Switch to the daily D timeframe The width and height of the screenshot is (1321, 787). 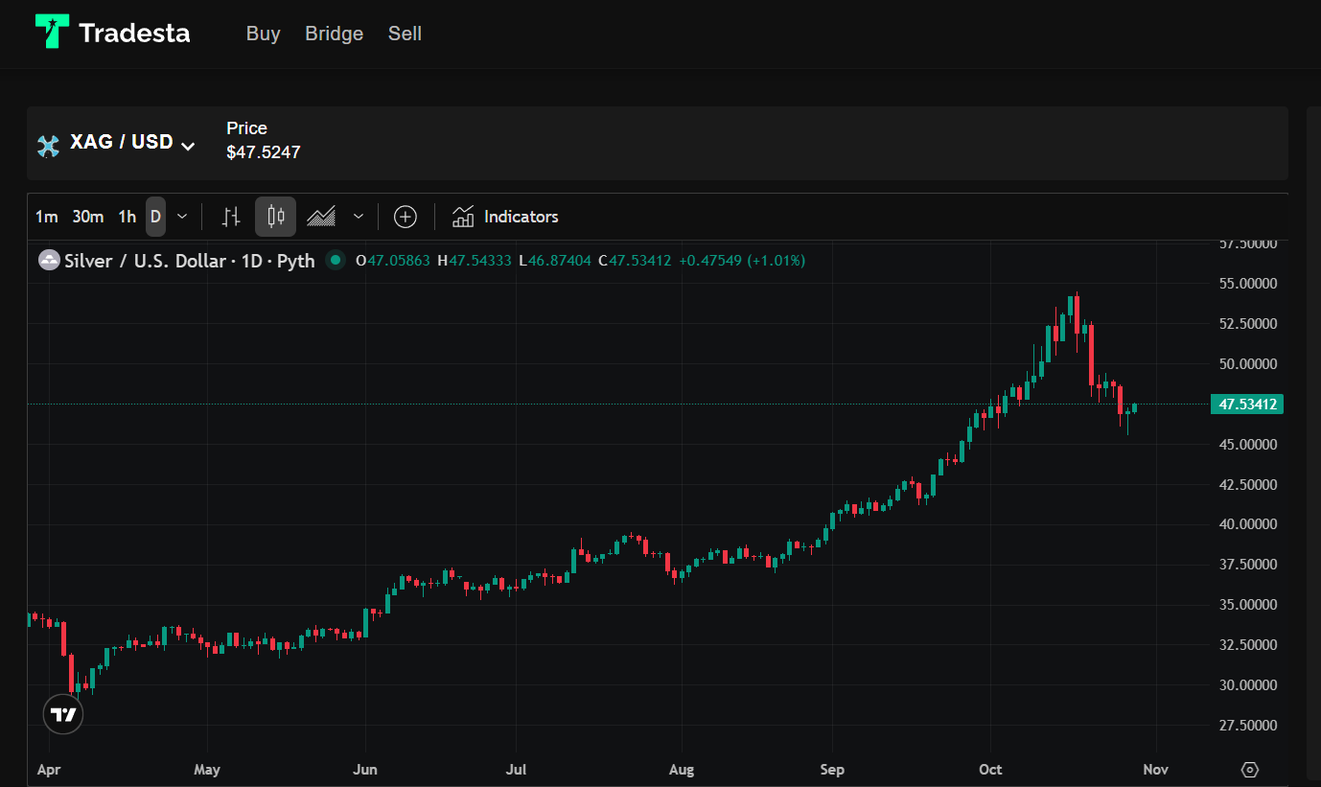tap(155, 217)
